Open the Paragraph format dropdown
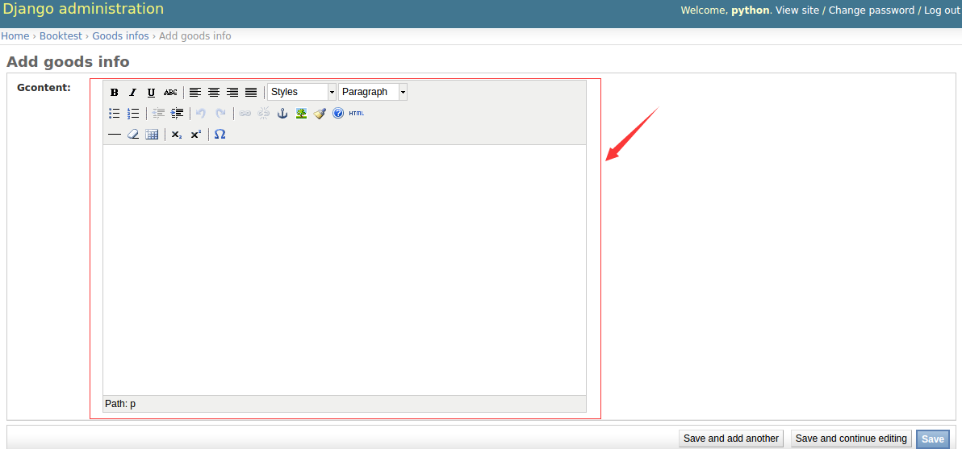Screen dimensions: 962x449 [373, 92]
